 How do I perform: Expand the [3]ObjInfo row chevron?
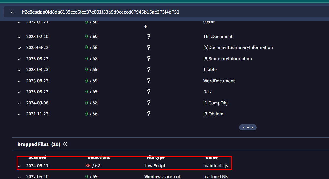tap(19, 114)
